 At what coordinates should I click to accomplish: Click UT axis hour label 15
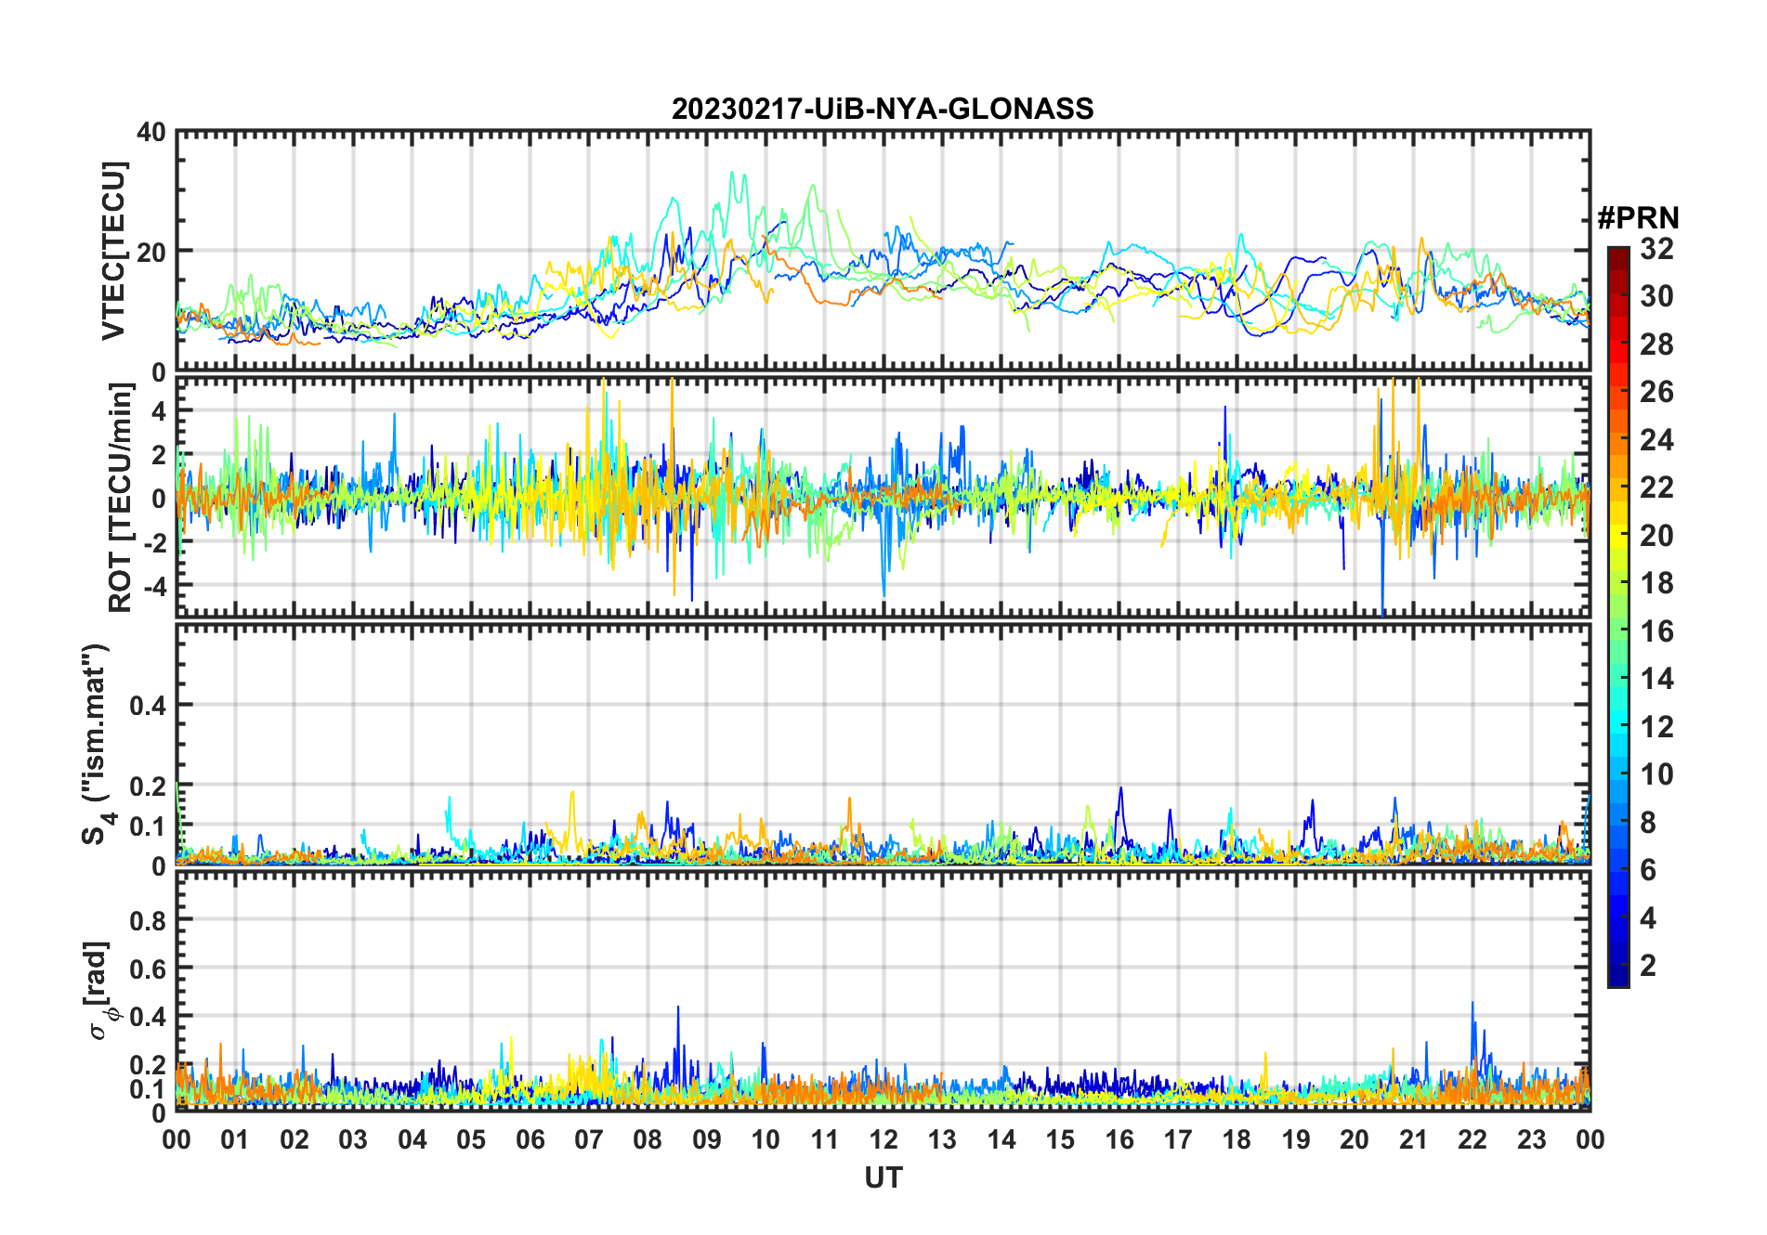1060,1139
